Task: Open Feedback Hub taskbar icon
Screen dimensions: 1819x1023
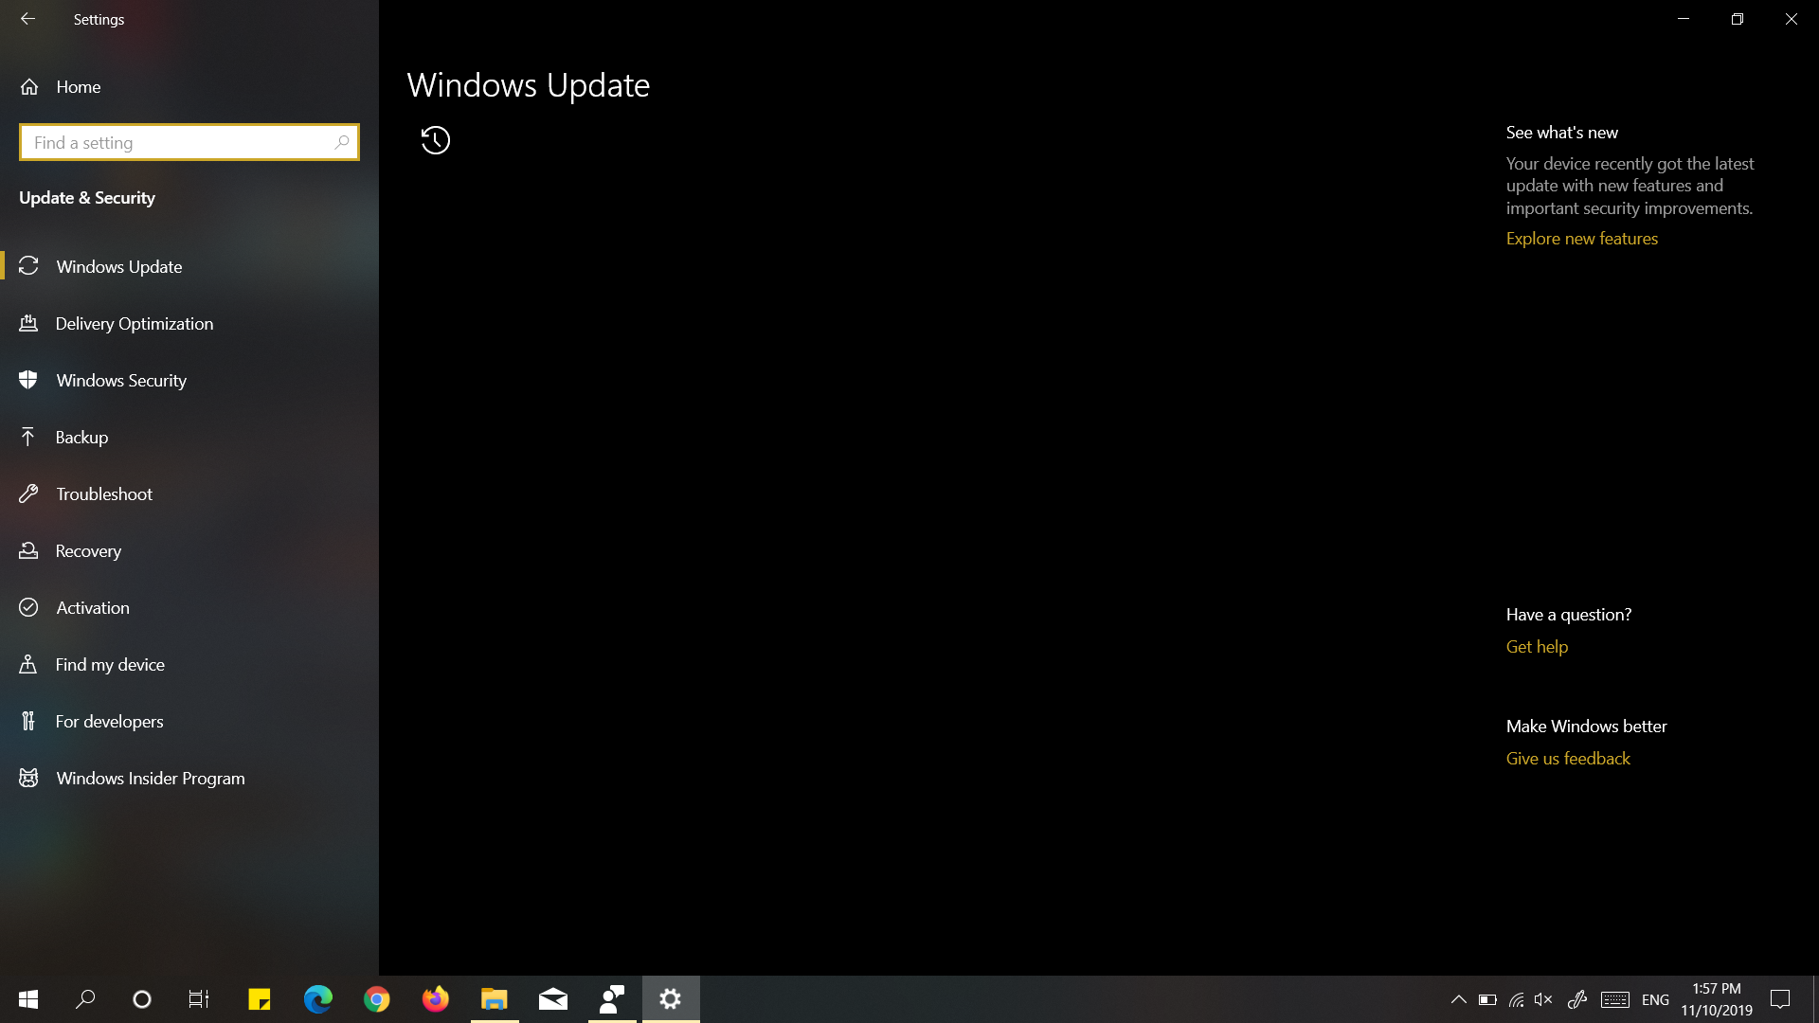Action: 612,999
